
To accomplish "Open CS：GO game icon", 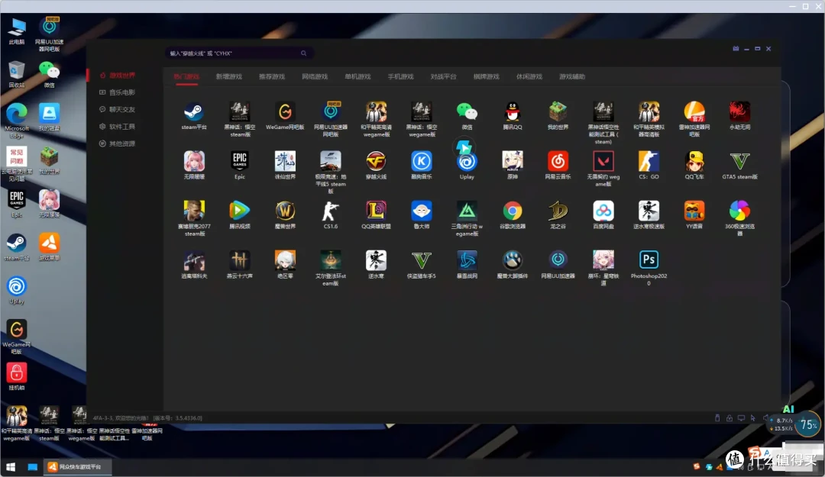I will click(x=649, y=162).
